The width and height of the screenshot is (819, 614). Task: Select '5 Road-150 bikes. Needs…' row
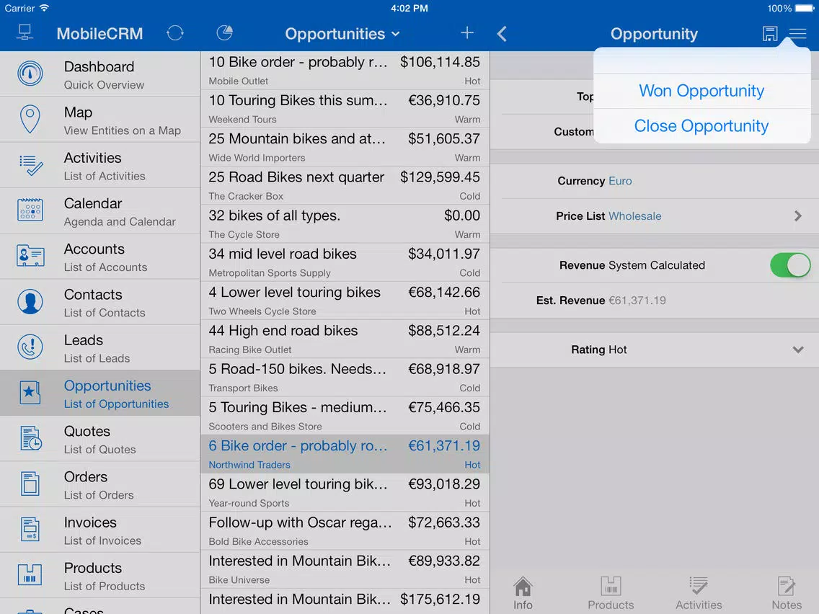click(x=345, y=377)
